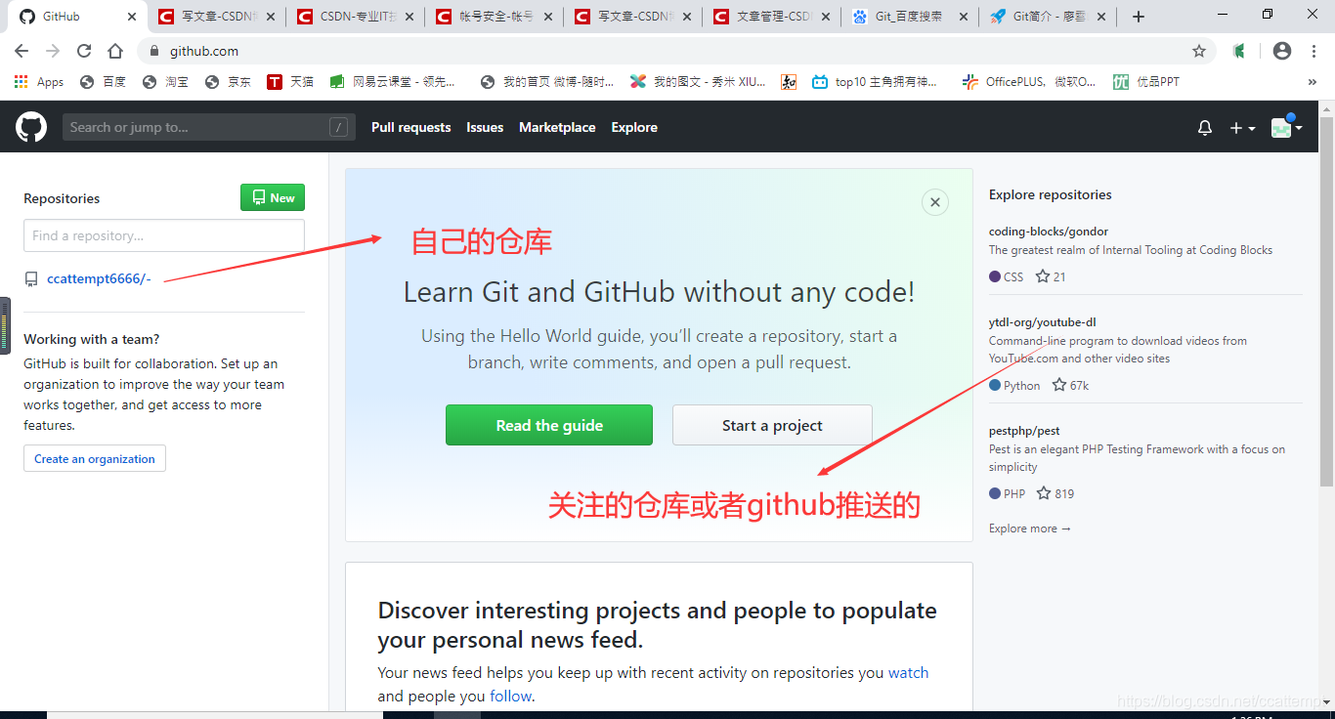Click the green extension icon in toolbar
This screenshot has width=1335, height=719.
1238,51
